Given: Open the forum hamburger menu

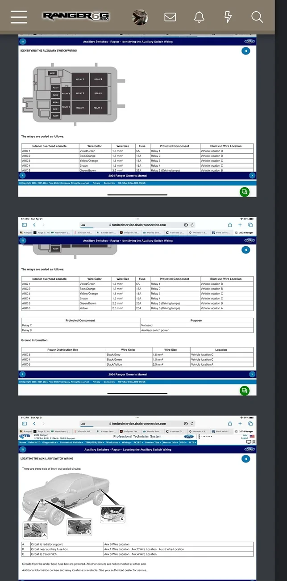Looking at the screenshot, I should 18,17.
